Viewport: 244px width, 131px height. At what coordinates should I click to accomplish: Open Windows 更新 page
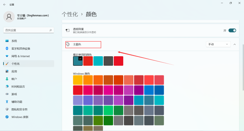tap(29, 117)
